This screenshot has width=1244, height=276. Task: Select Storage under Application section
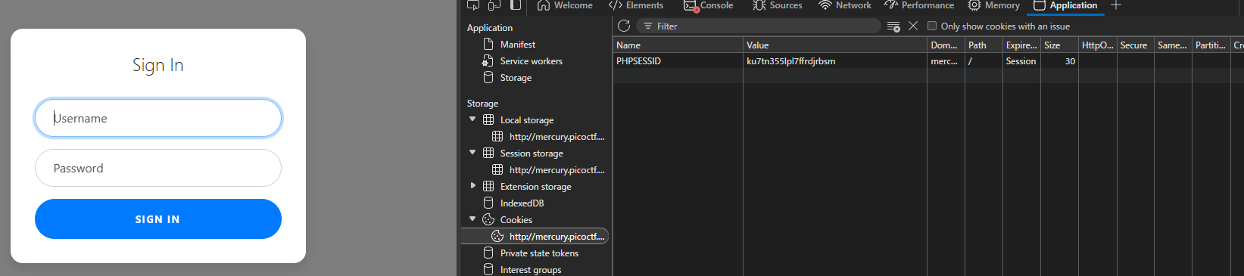point(516,78)
